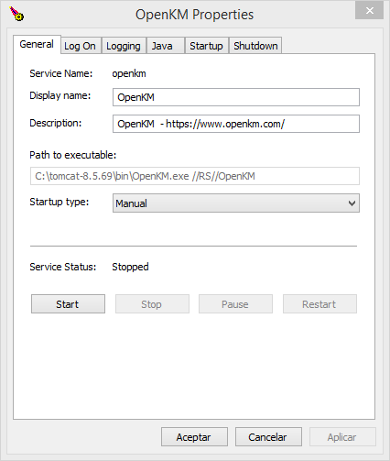
Task: Click the Aplicar button
Action: pos(342,437)
